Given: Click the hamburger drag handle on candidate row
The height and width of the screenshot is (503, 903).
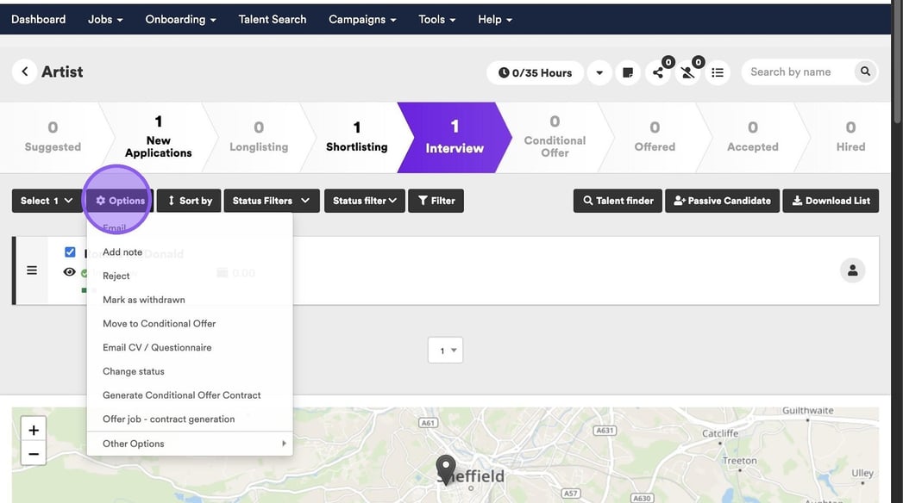Looking at the screenshot, I should coord(32,270).
